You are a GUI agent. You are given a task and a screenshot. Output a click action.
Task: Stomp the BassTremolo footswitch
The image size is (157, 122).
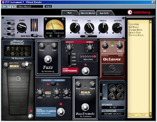tap(85, 107)
